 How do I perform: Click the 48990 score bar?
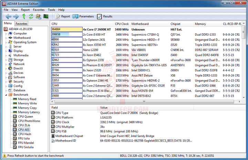pyautogui.click(x=66, y=39)
